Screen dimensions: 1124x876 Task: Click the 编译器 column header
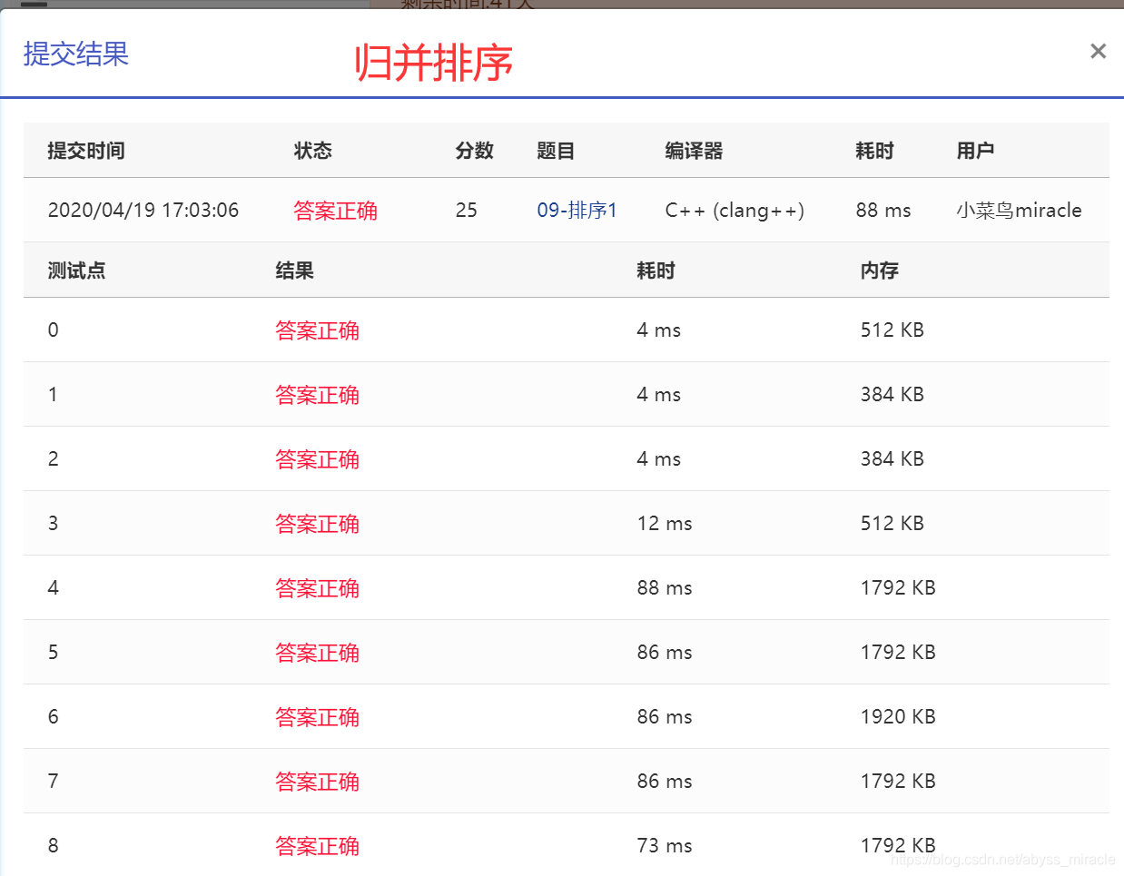[x=694, y=151]
